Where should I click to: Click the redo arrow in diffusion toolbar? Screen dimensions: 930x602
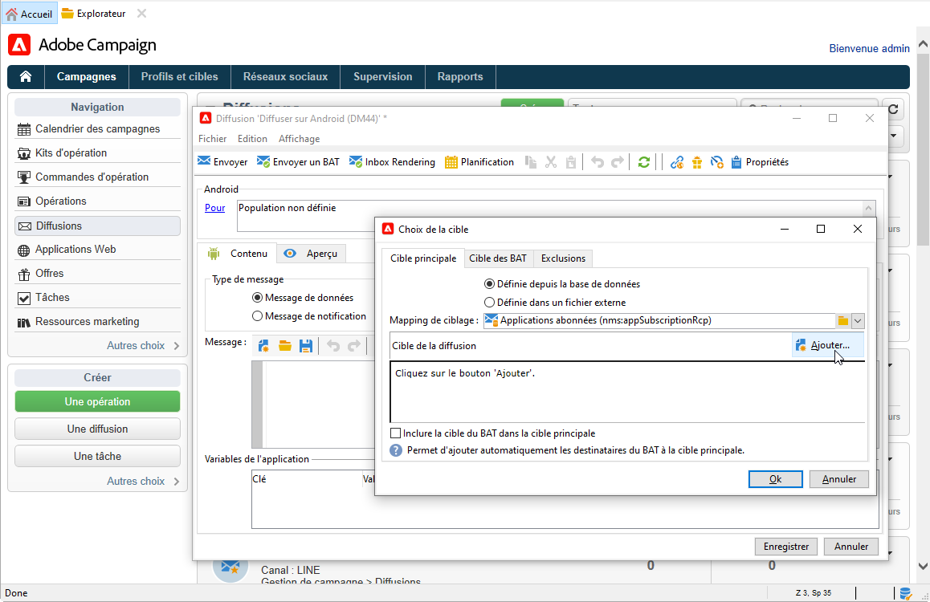pyautogui.click(x=618, y=162)
